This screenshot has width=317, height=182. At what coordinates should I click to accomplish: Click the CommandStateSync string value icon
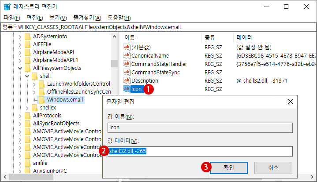pyautogui.click(x=127, y=72)
